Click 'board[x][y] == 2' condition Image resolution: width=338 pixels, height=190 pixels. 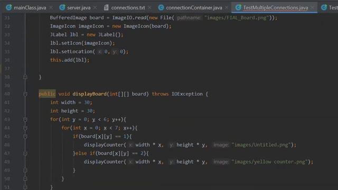pos(121,154)
